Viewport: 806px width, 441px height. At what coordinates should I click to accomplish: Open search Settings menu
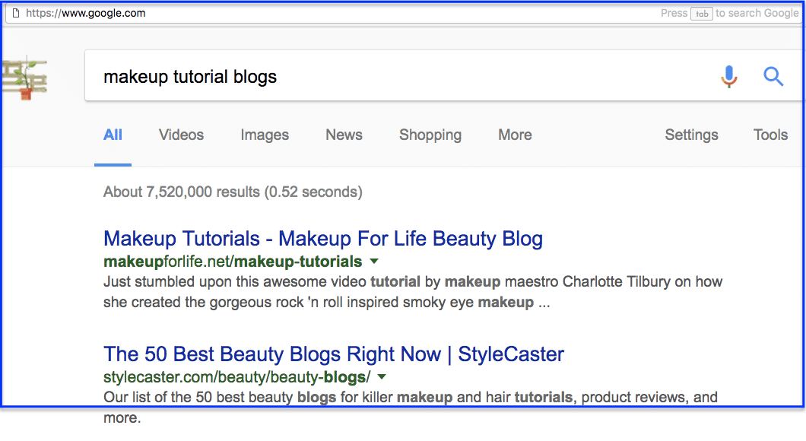point(691,135)
